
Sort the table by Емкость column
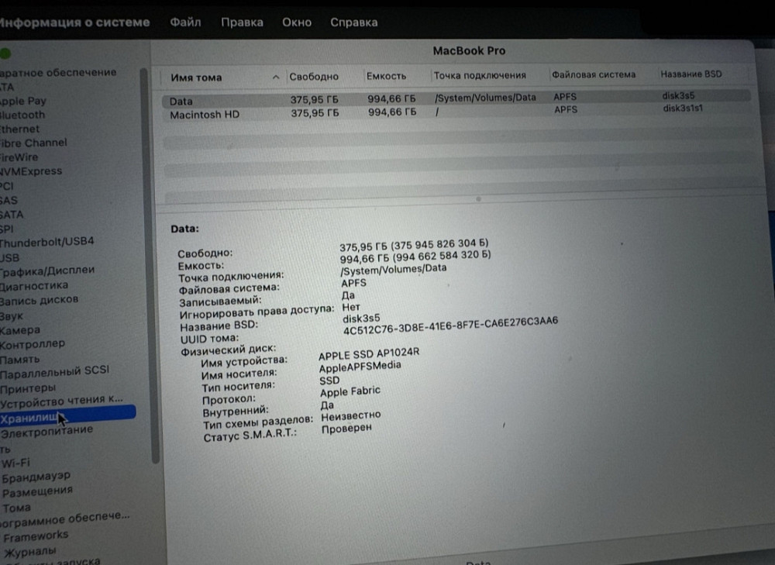387,75
